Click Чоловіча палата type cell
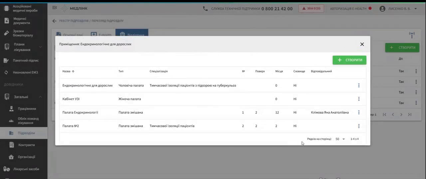 pyautogui.click(x=131, y=85)
